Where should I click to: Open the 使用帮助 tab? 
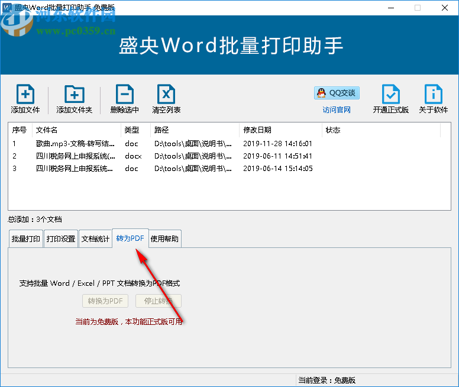coord(164,238)
